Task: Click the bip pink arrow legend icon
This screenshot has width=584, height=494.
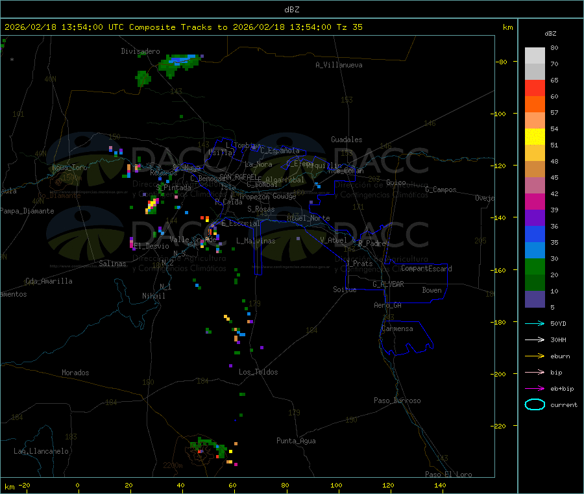Action: pos(535,372)
